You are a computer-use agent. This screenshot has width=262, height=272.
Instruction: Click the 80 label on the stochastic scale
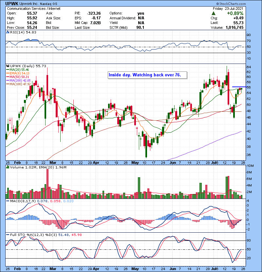pyautogui.click(x=249, y=241)
